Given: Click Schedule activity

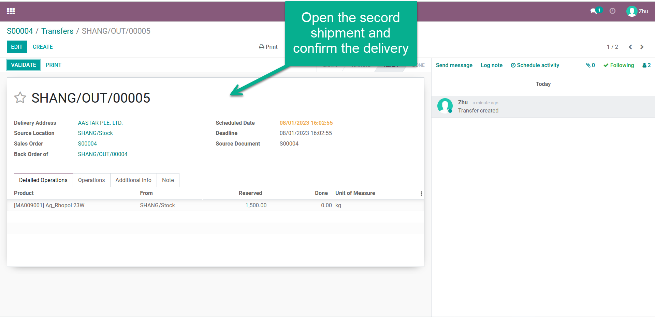Looking at the screenshot, I should 535,65.
